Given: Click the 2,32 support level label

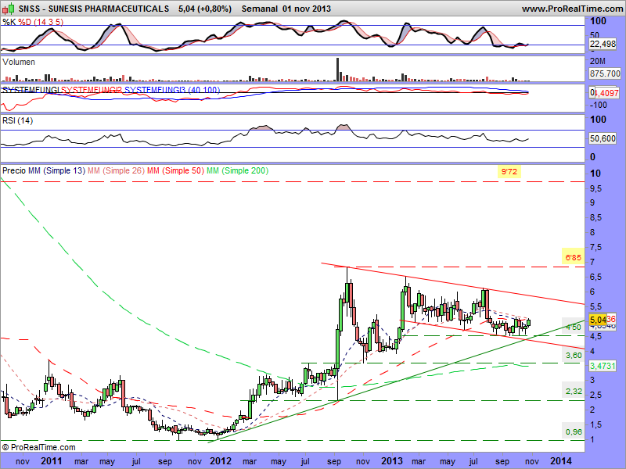Looking at the screenshot, I should click(x=574, y=392).
